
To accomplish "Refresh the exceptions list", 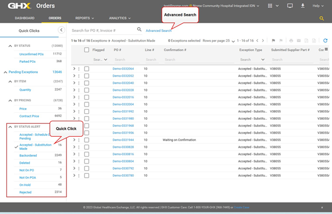I will coord(325,40).
